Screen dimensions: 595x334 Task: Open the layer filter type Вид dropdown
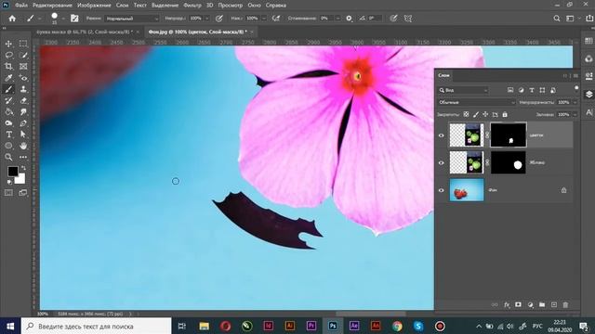pyautogui.click(x=463, y=90)
